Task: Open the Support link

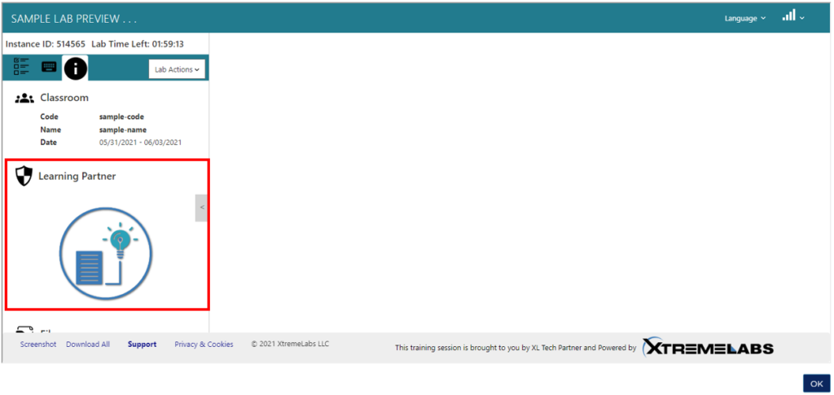Action: (142, 345)
